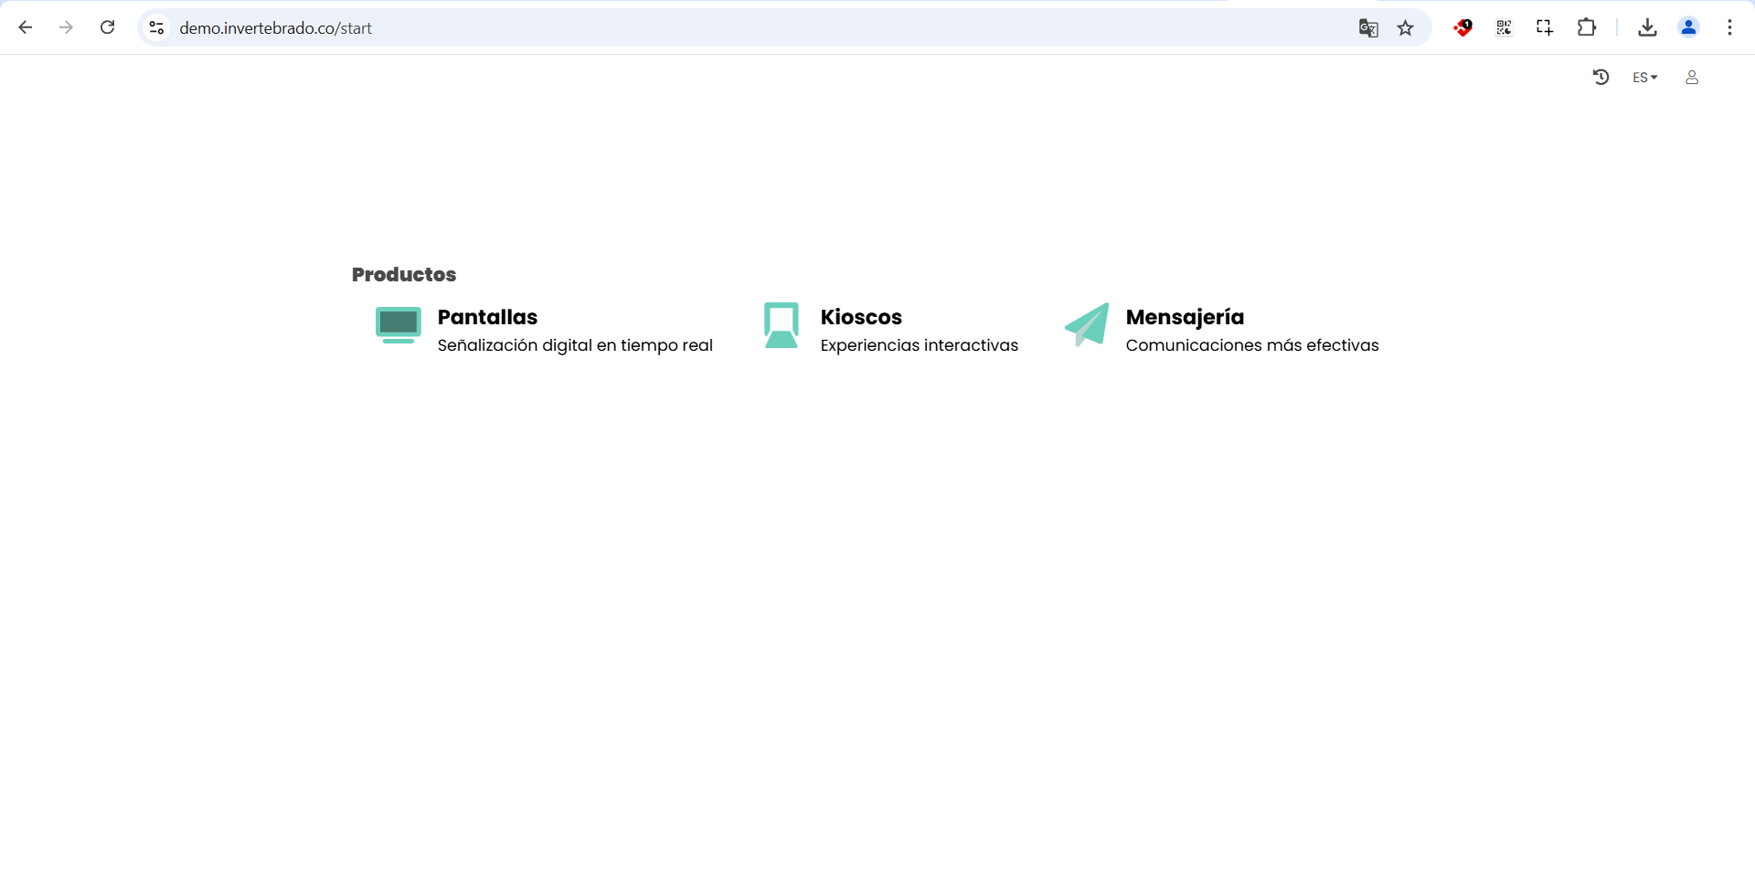Click the Google Translate icon in address bar
This screenshot has height=887, width=1755.
pyautogui.click(x=1367, y=28)
